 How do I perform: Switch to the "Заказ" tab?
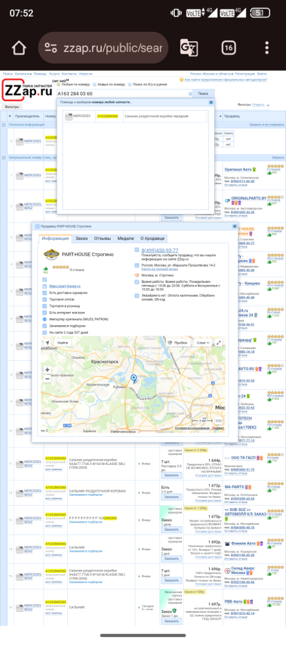point(81,239)
